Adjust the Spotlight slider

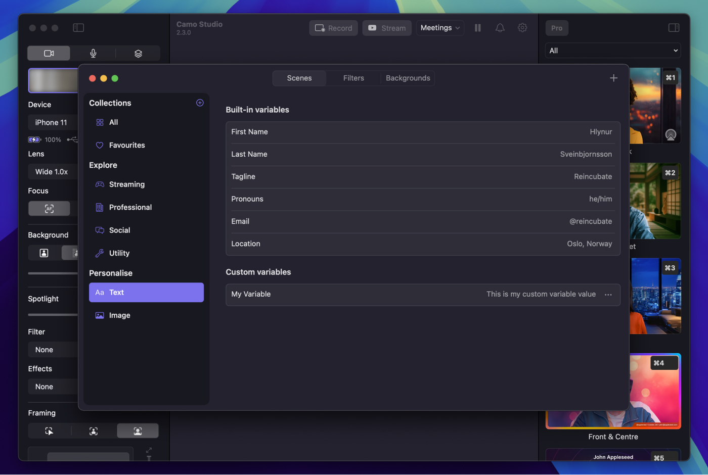tap(53, 315)
